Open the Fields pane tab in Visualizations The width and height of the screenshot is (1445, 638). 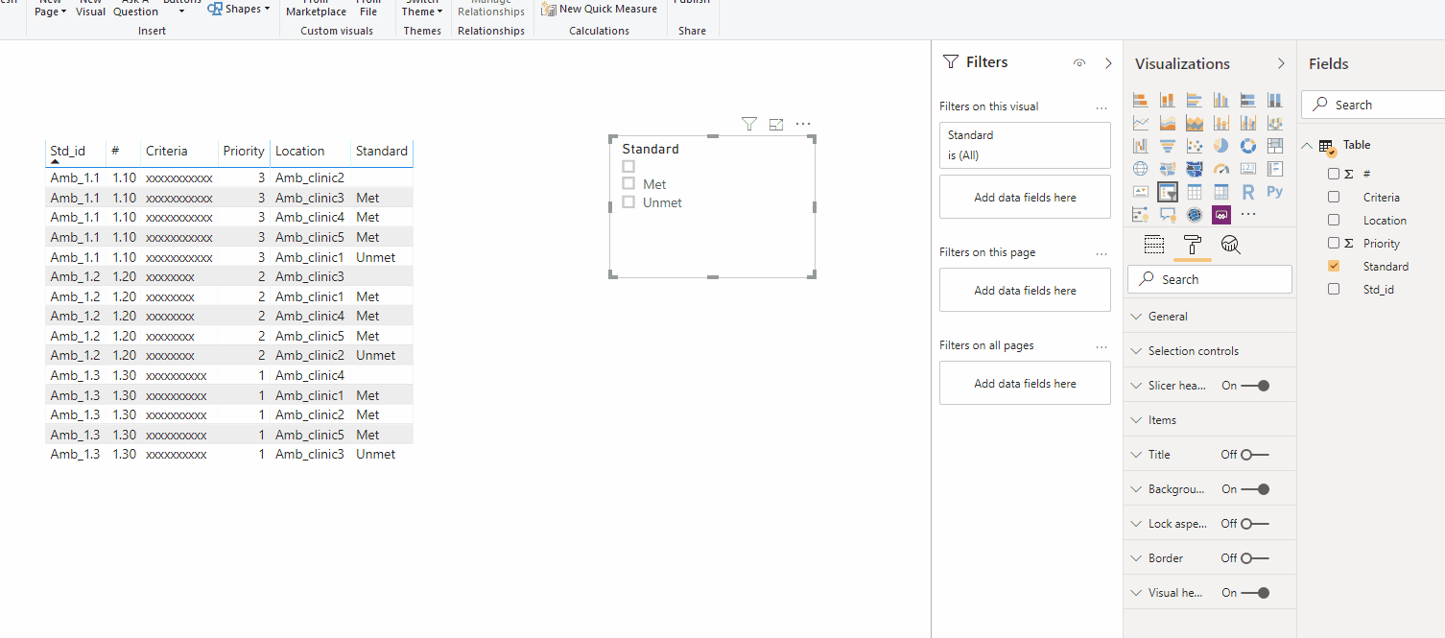tap(1154, 245)
